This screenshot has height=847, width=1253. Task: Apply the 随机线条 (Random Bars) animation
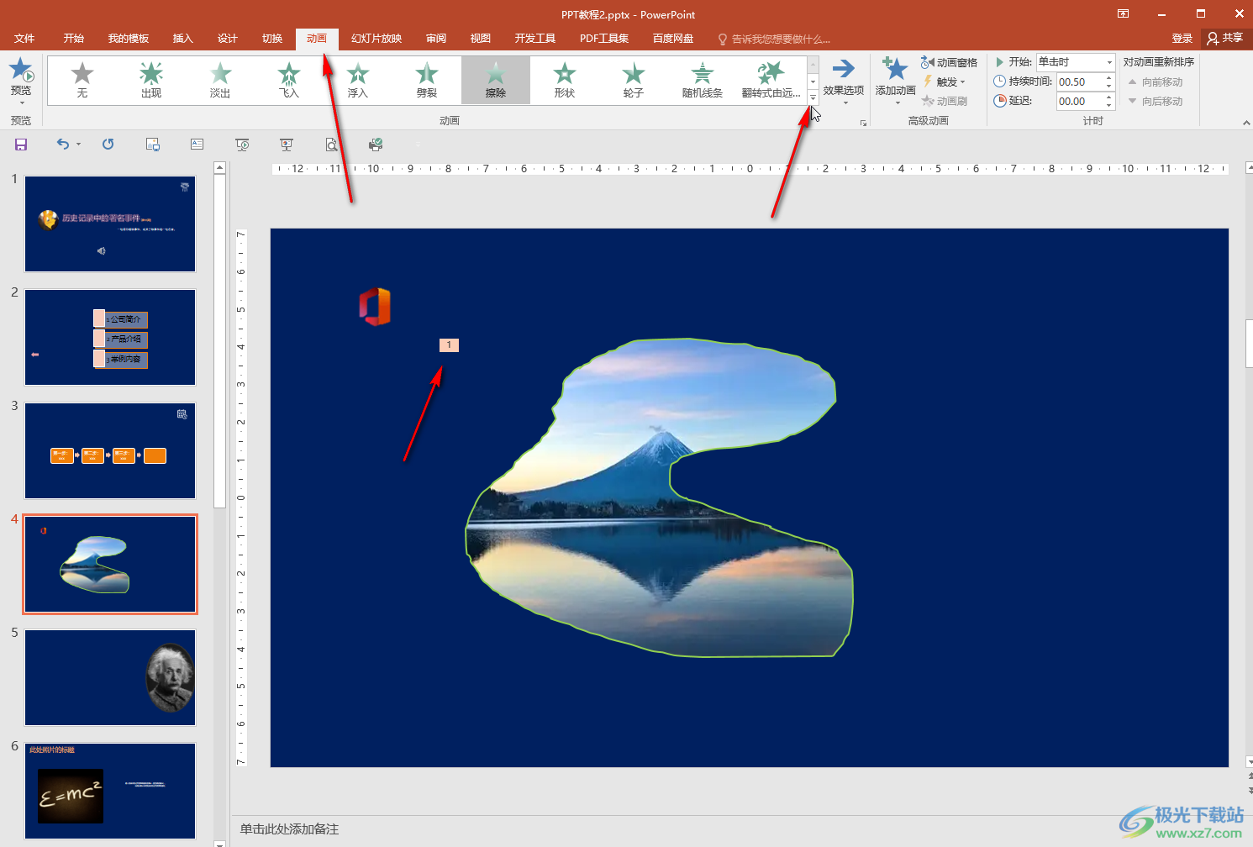click(x=703, y=81)
